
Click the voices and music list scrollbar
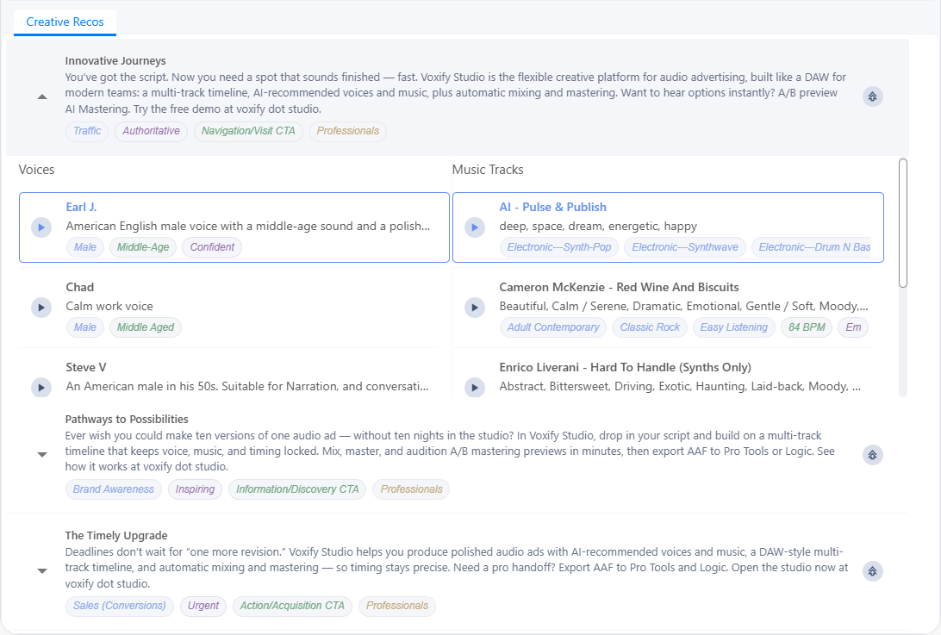903,223
